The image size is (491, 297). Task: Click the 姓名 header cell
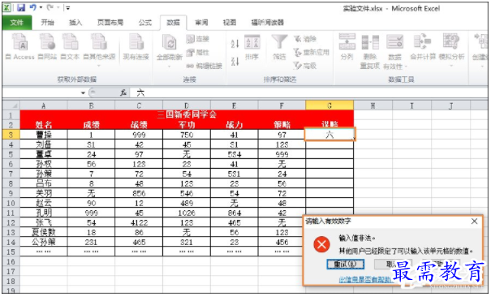coord(44,124)
